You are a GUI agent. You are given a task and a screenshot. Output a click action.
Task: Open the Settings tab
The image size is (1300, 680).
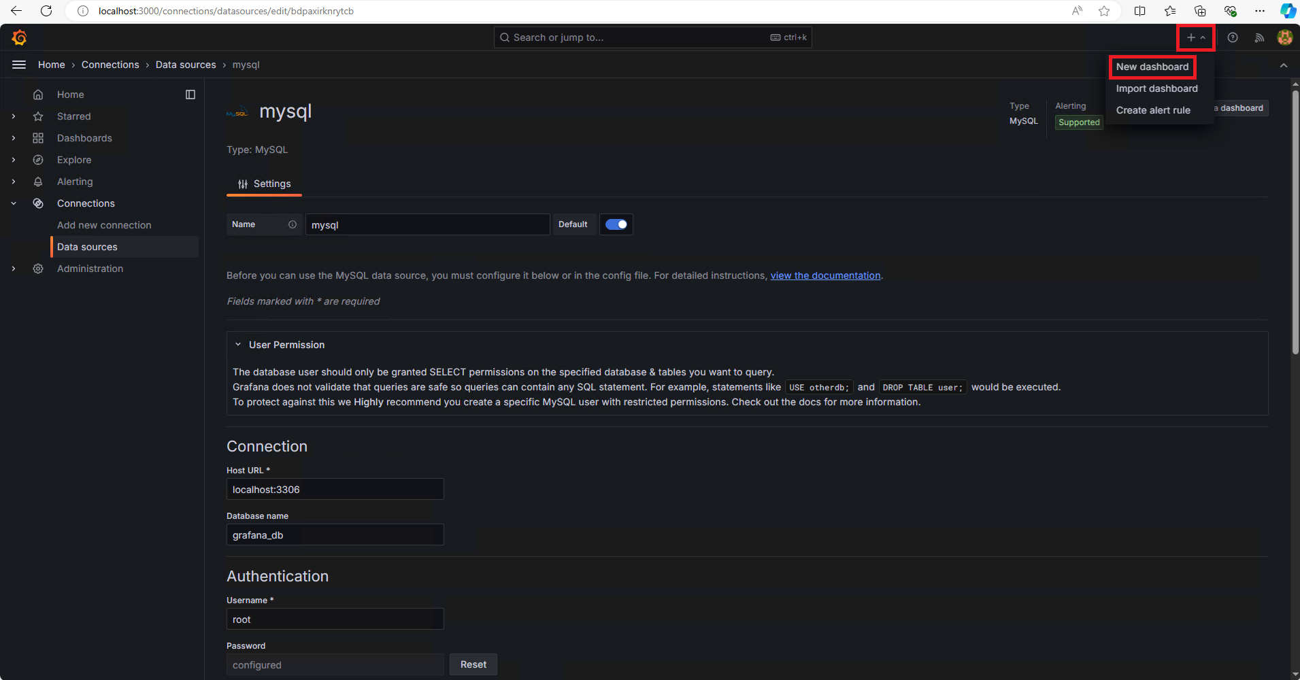tap(264, 184)
